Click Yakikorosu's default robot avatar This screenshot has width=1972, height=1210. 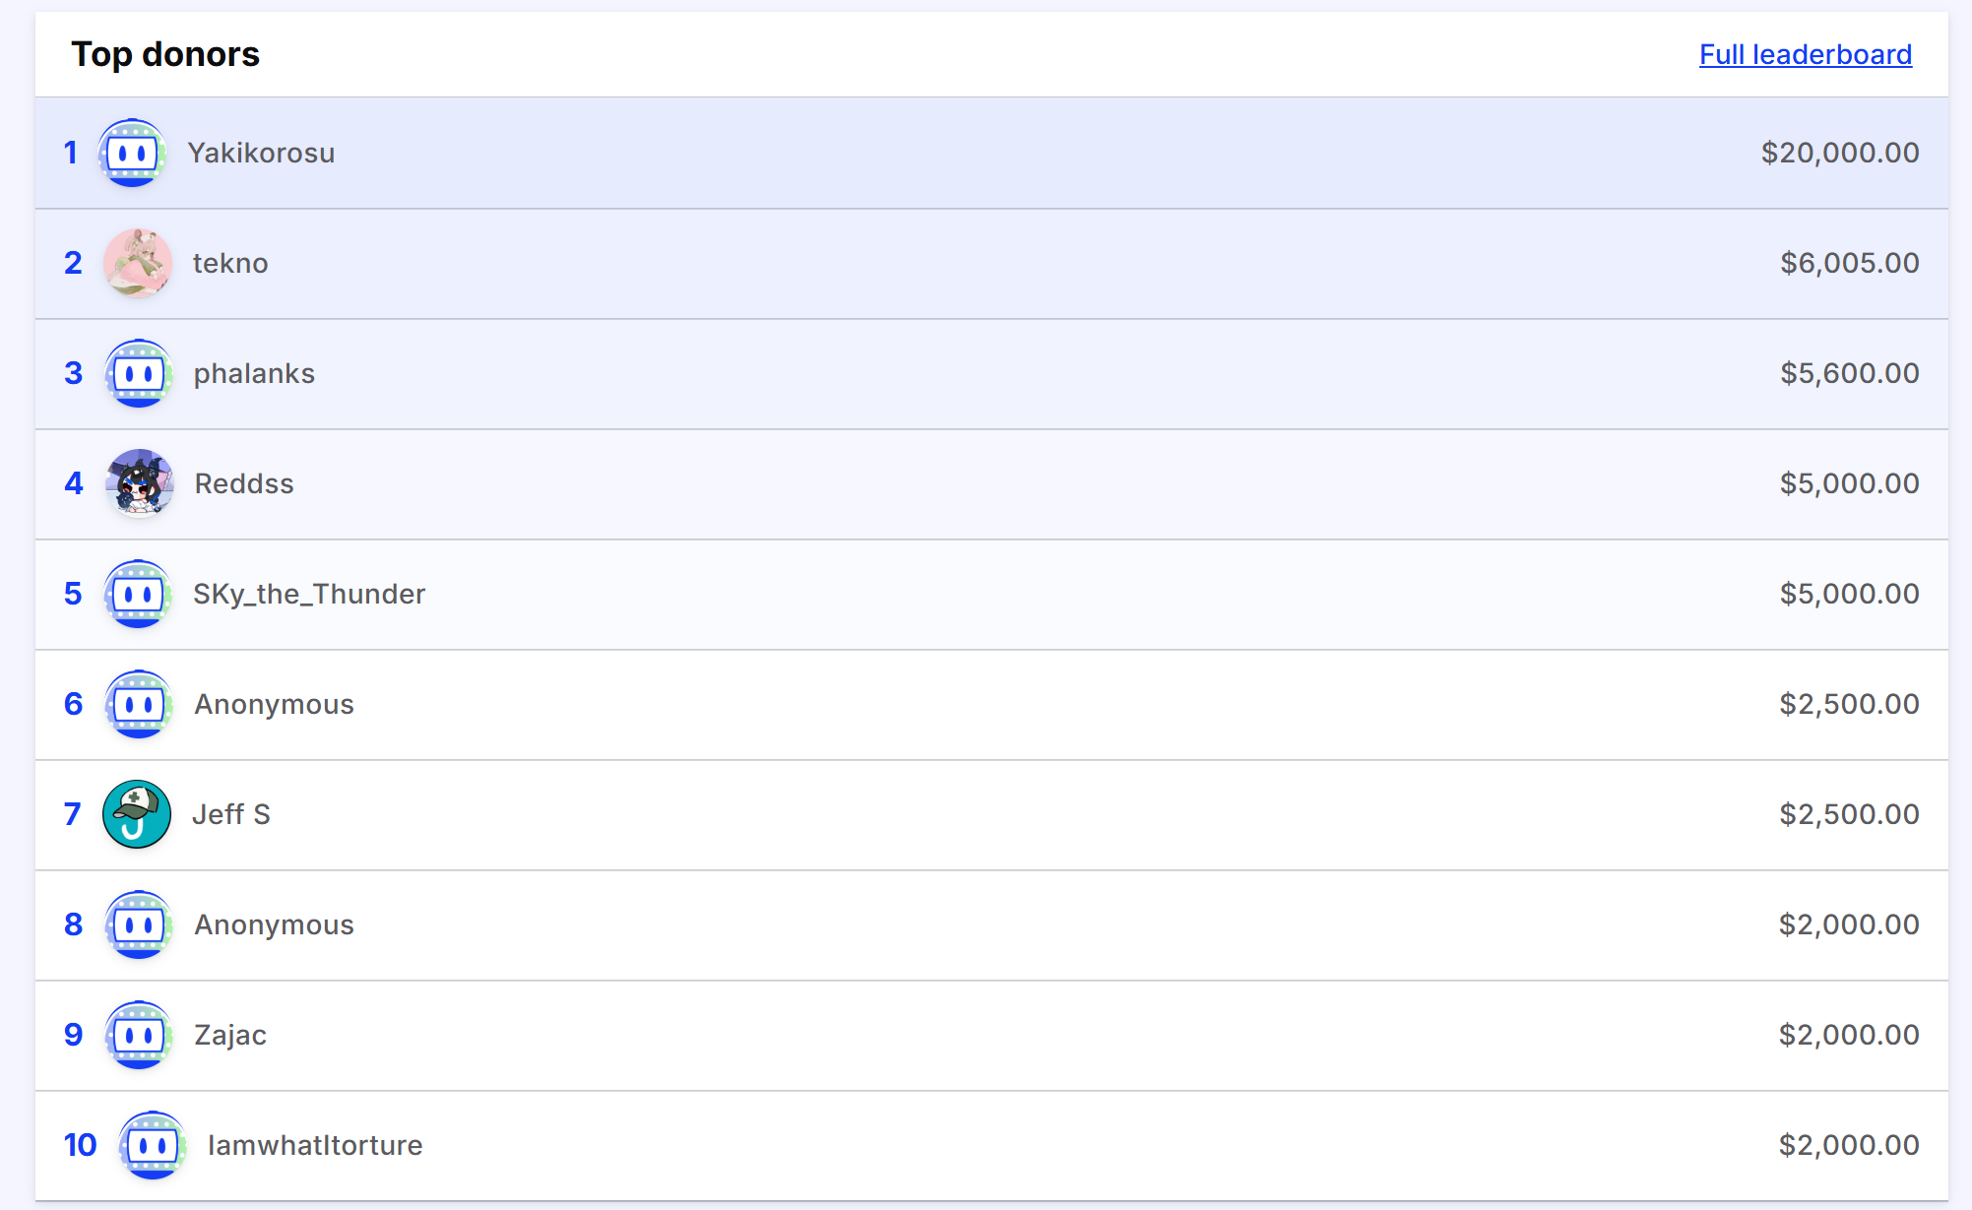coord(132,153)
